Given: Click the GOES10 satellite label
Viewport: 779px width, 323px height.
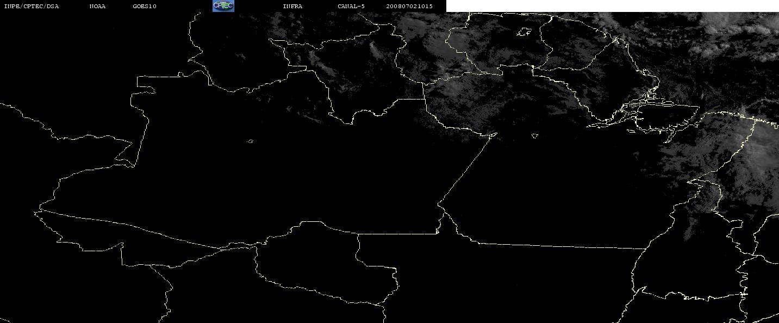Looking at the screenshot, I should pyautogui.click(x=145, y=6).
